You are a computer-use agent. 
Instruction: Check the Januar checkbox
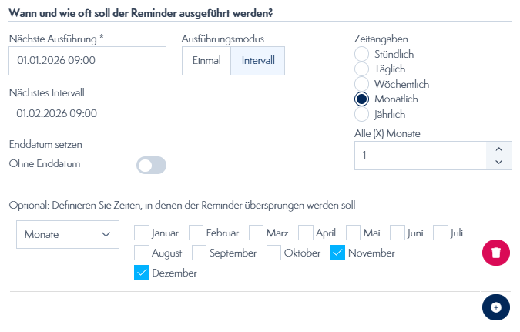[x=142, y=232]
